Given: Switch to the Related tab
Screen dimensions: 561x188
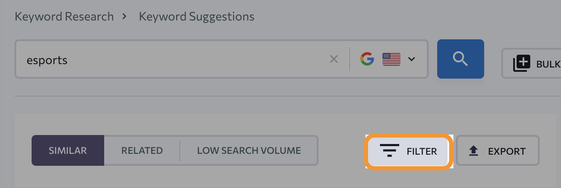Looking at the screenshot, I should 142,150.
